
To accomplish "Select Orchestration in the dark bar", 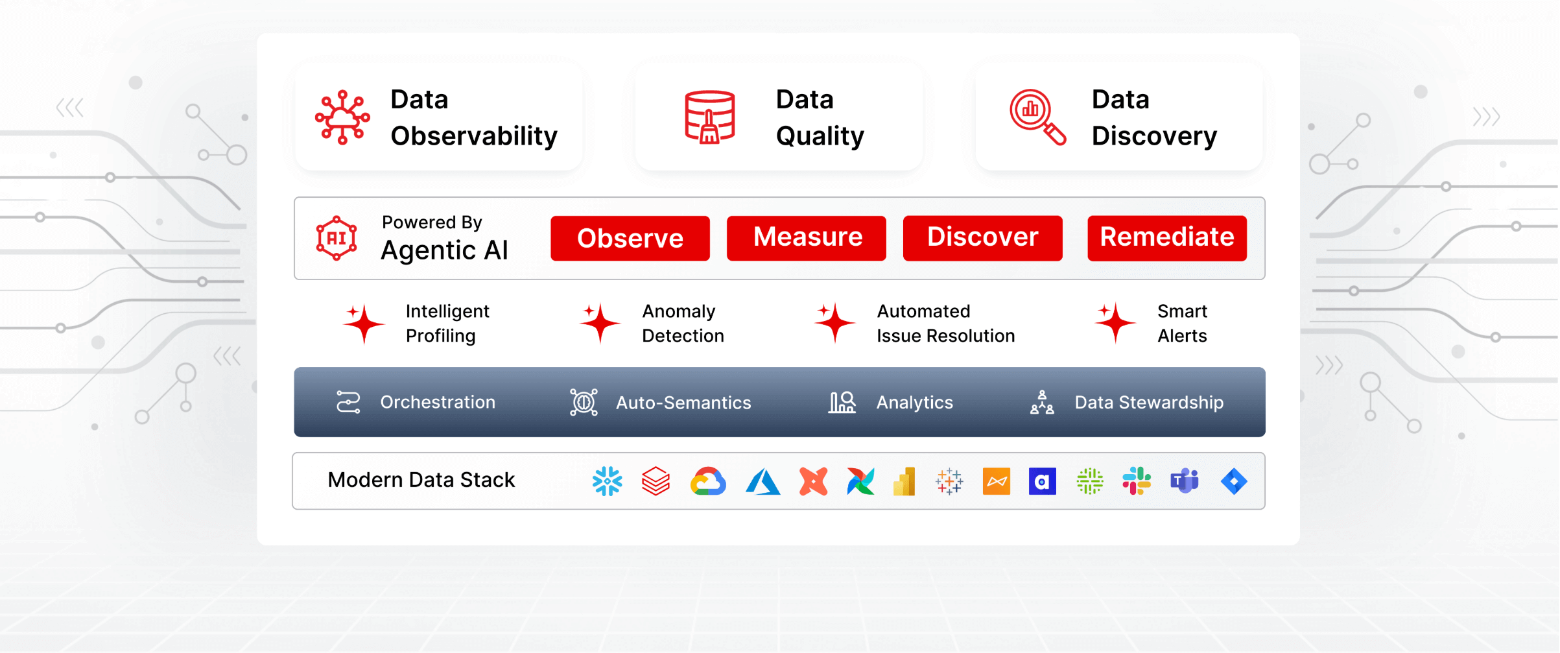I will 437,402.
